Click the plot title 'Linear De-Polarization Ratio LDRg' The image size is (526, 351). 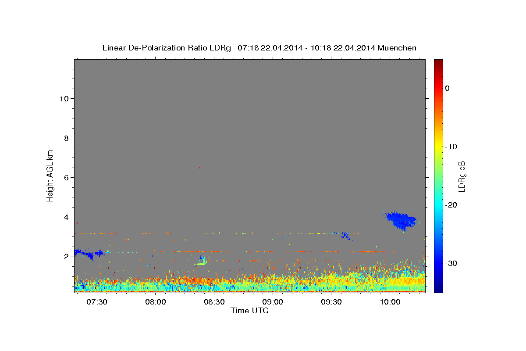click(x=167, y=48)
